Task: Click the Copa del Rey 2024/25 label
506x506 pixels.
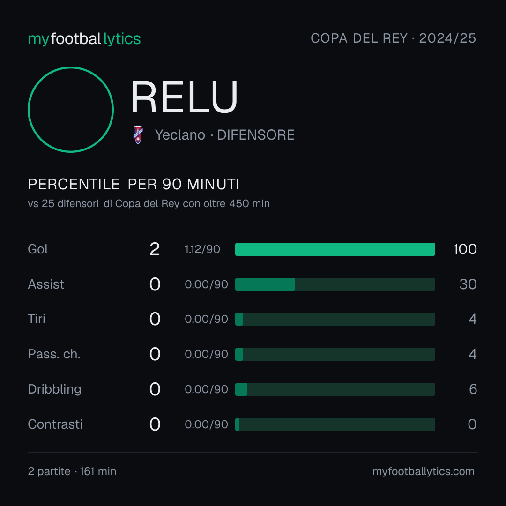Action: (393, 38)
